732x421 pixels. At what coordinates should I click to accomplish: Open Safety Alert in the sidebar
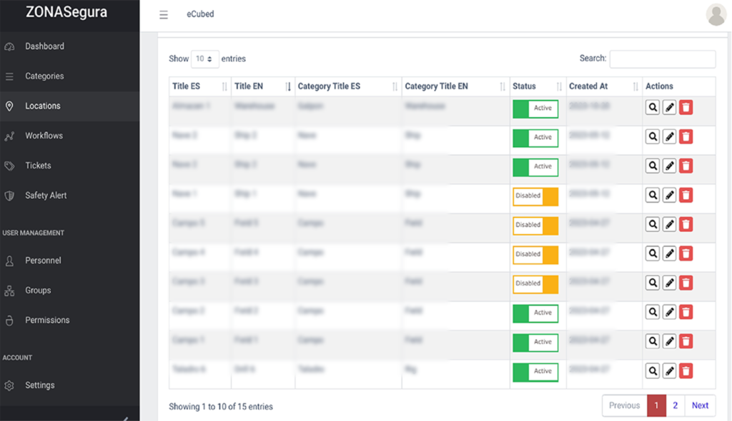click(x=46, y=196)
